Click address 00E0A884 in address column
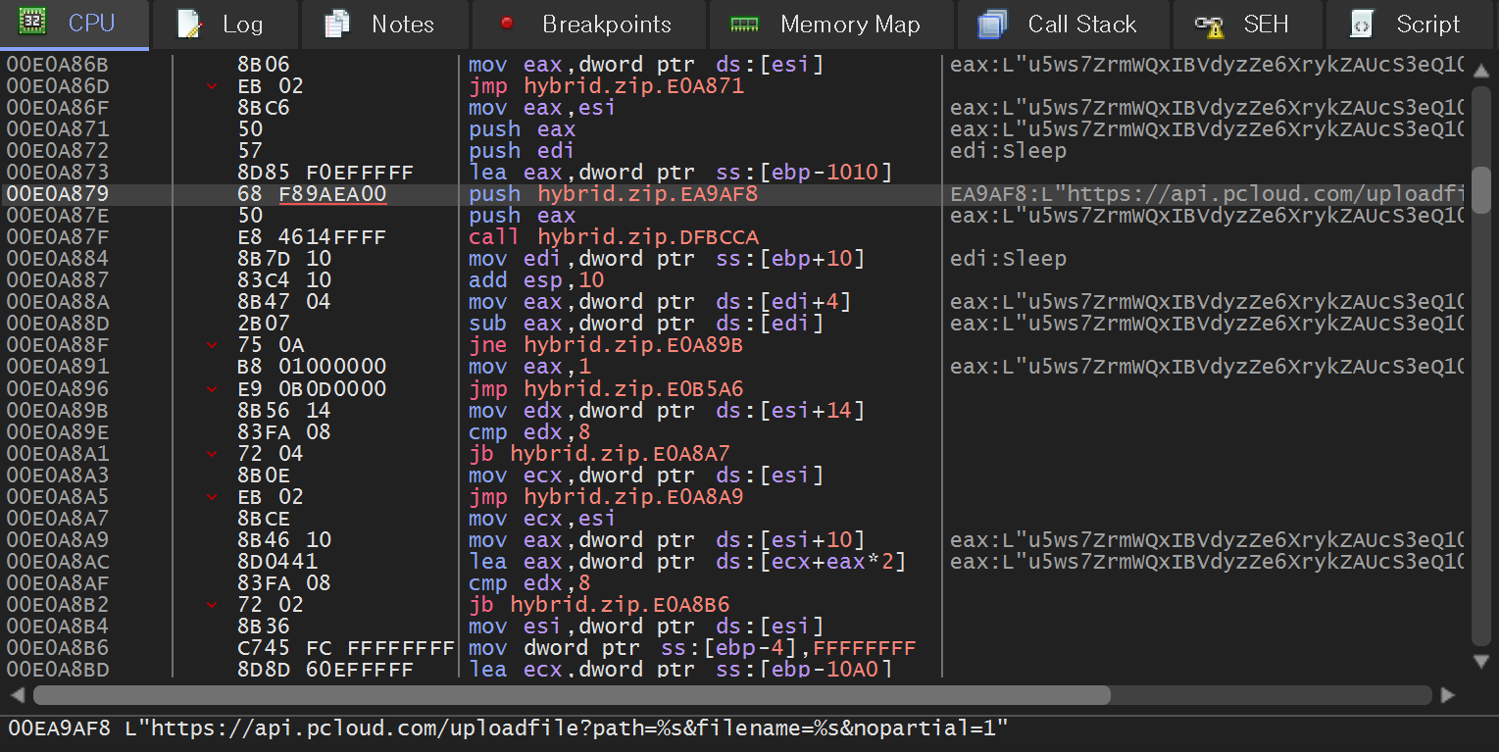The height and width of the screenshot is (753, 1500). coord(57,259)
